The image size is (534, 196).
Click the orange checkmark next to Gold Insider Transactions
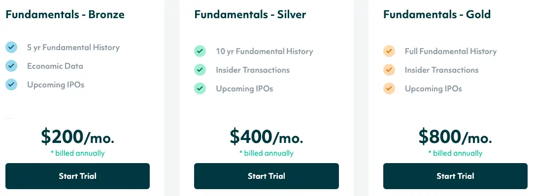pos(389,70)
